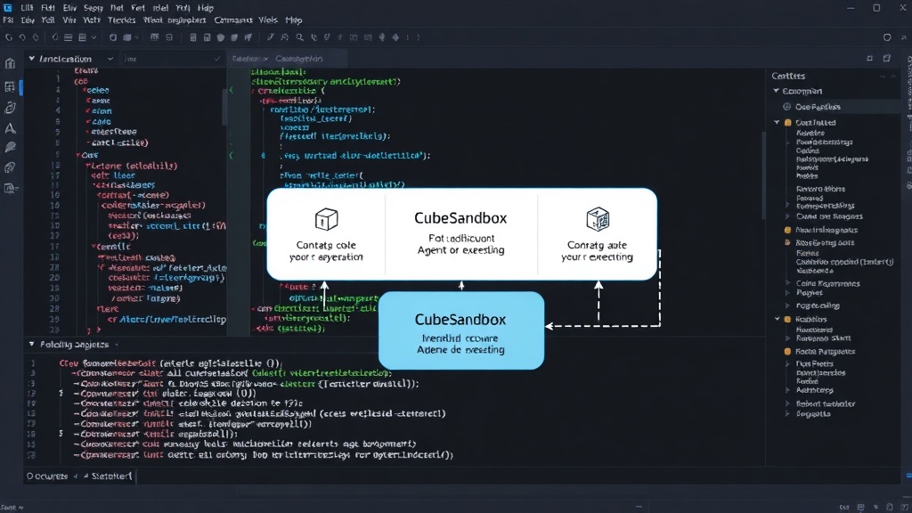Click the app logo icon in title bar
The height and width of the screenshot is (513, 912).
pos(7,7)
